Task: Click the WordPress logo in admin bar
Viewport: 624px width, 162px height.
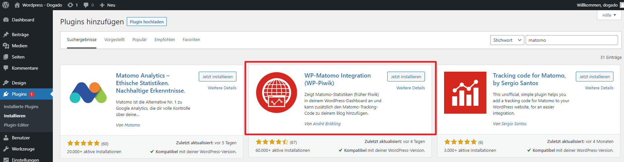Action: (x=6, y=5)
